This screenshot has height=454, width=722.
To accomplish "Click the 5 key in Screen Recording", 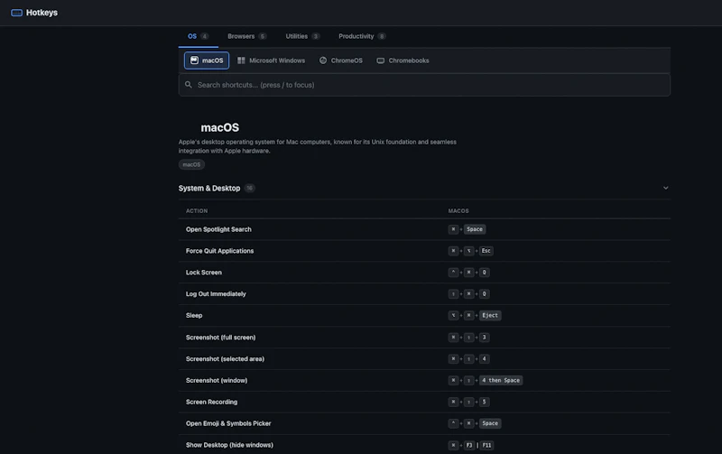I will 484,402.
